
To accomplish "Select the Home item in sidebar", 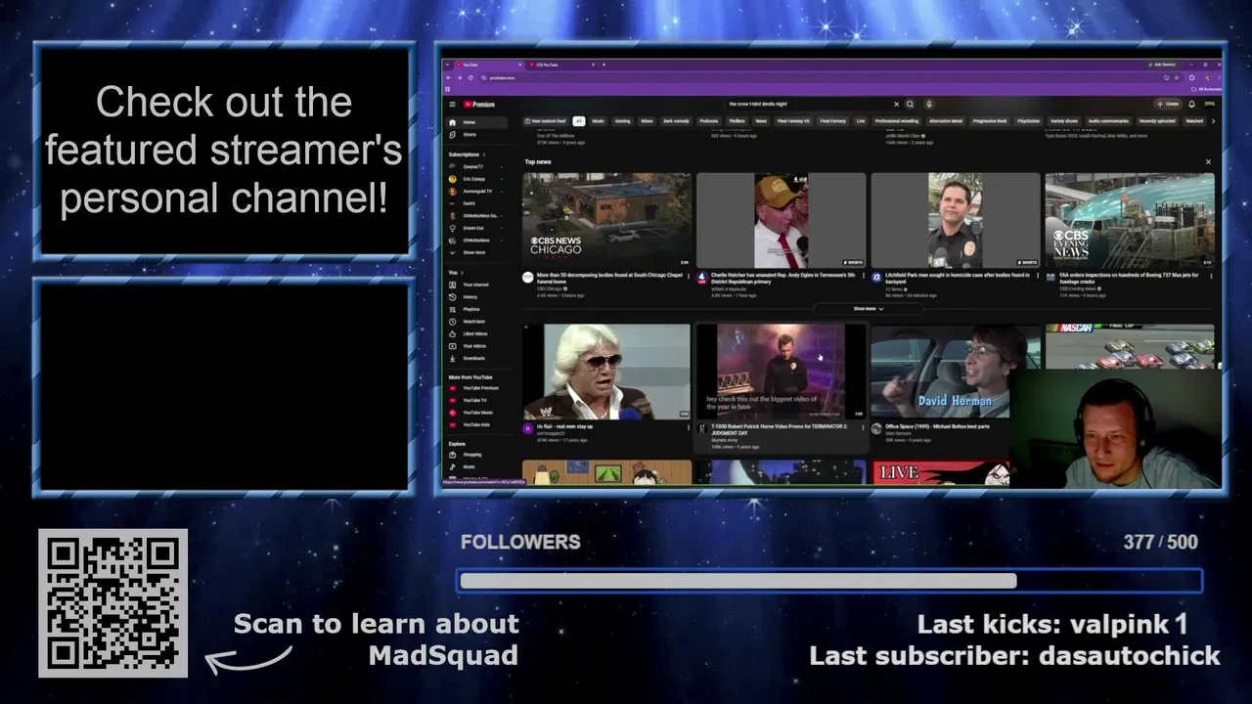I will (476, 122).
